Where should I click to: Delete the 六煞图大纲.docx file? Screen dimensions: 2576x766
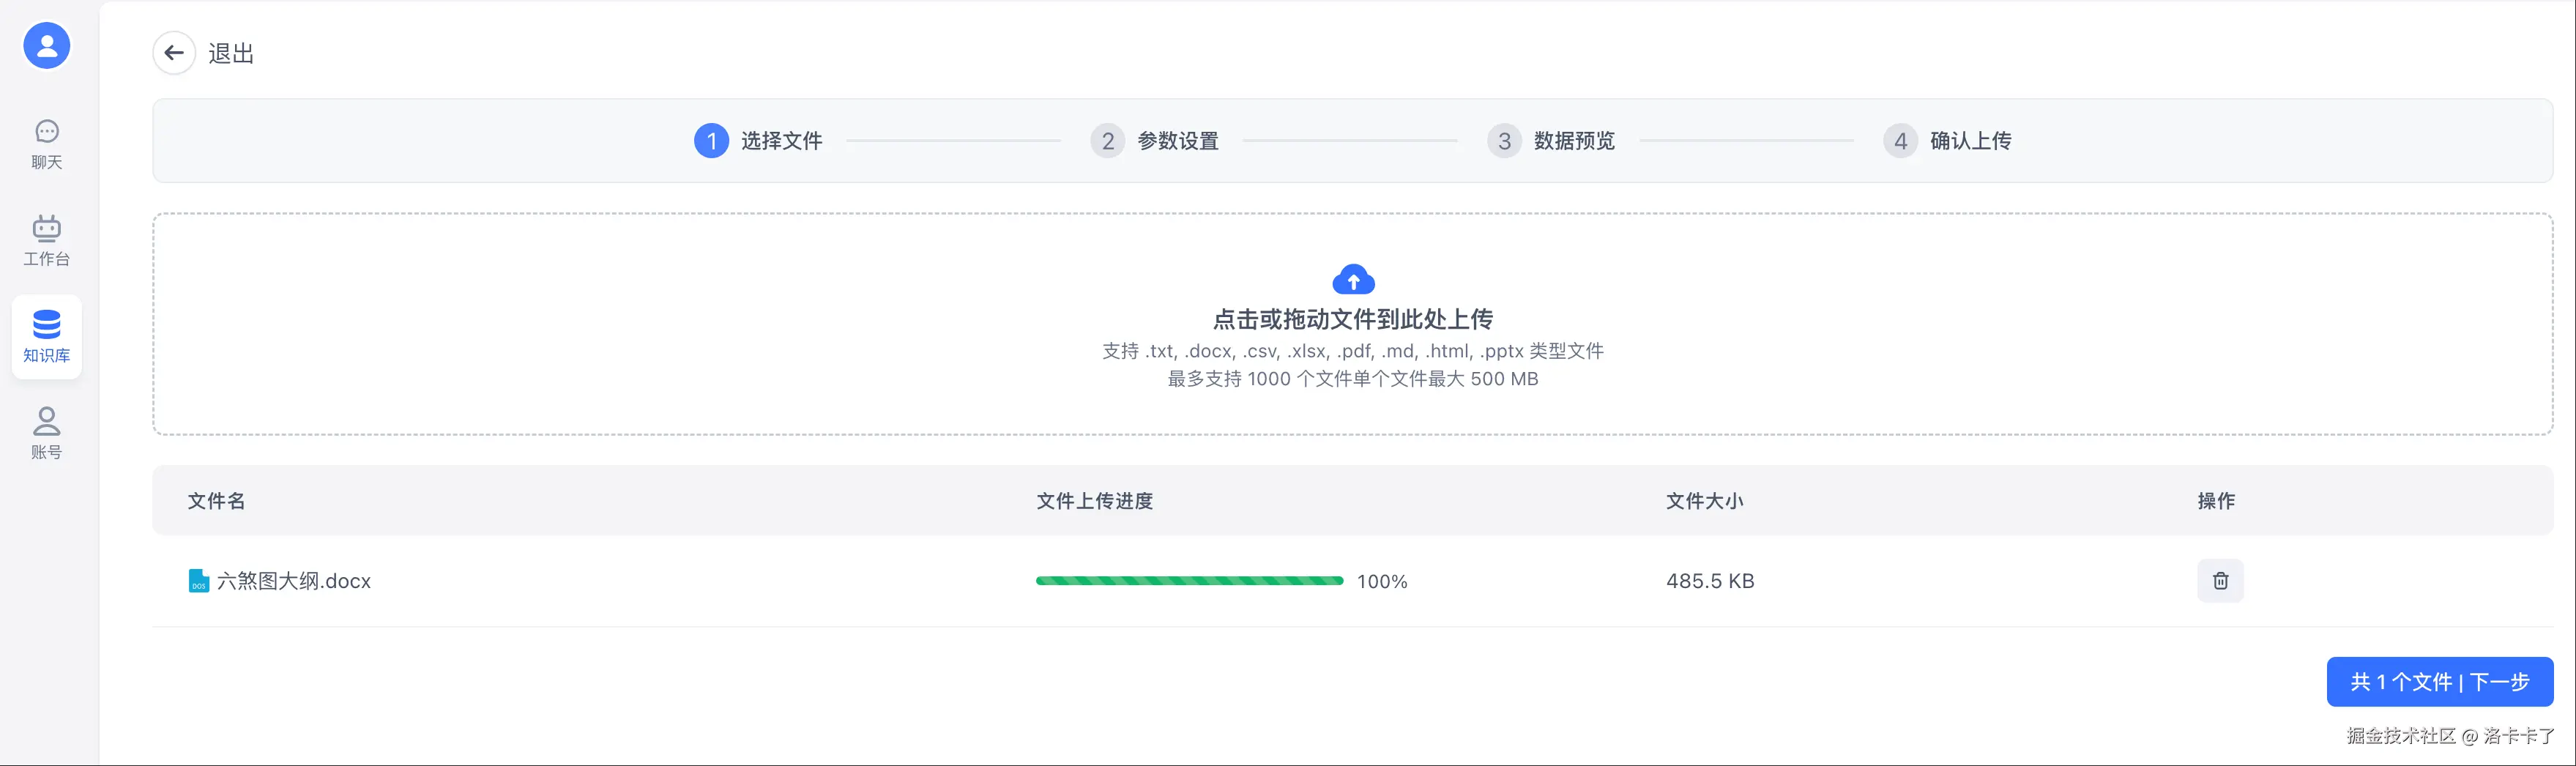pos(2220,581)
